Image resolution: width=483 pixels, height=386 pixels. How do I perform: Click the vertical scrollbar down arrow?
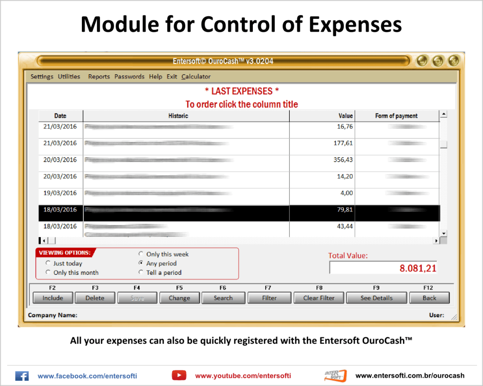click(443, 234)
